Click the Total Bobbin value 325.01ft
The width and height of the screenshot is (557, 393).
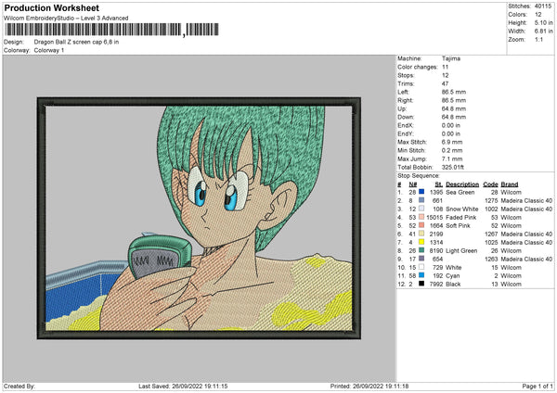453,167
